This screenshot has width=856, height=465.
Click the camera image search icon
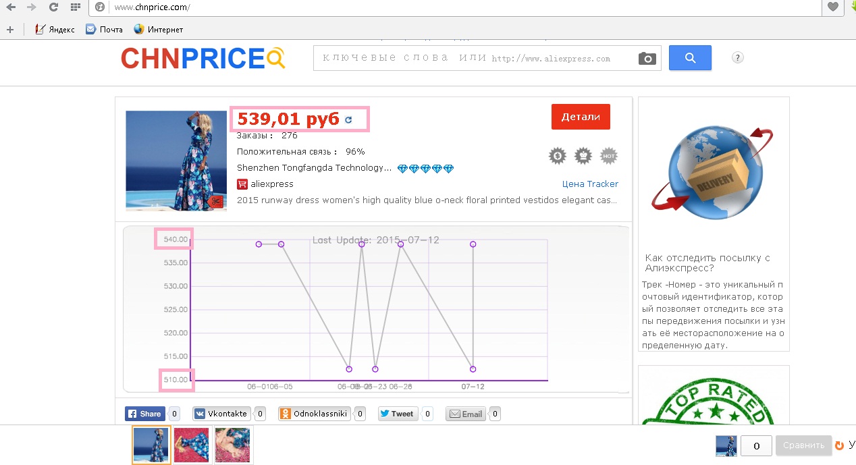click(647, 59)
